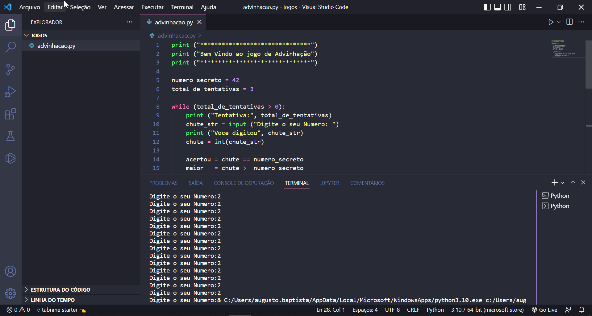Expand ESTRUTURA DO CÓDIGO section
This screenshot has height=316, width=592.
coord(81,289)
